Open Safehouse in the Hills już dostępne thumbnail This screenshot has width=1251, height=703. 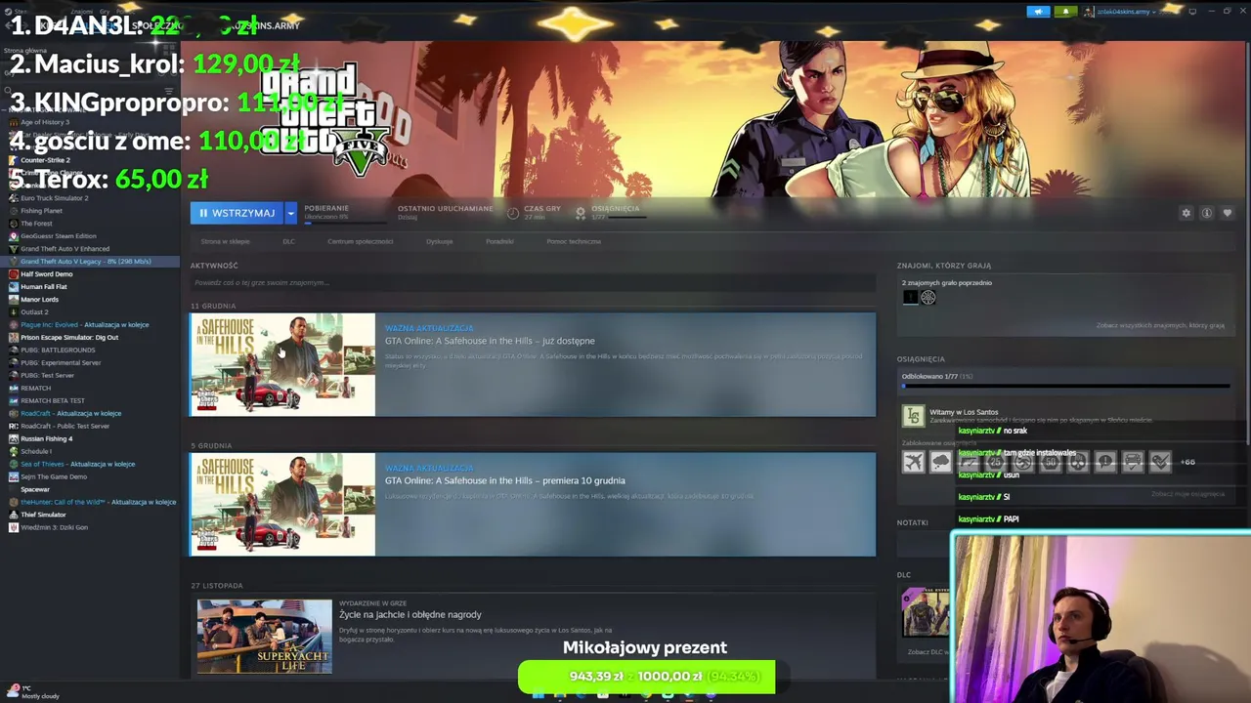click(x=282, y=364)
